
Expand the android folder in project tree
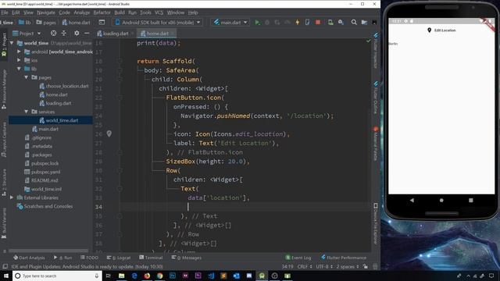point(19,52)
